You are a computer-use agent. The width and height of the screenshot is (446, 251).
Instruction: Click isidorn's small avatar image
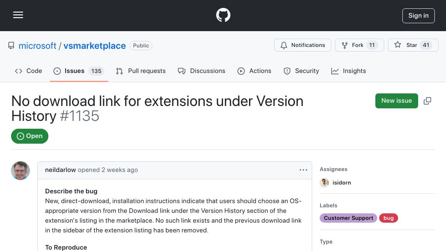tap(324, 183)
